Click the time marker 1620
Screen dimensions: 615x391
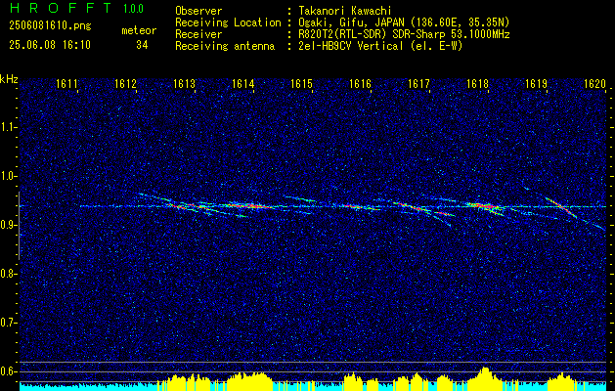tap(595, 83)
